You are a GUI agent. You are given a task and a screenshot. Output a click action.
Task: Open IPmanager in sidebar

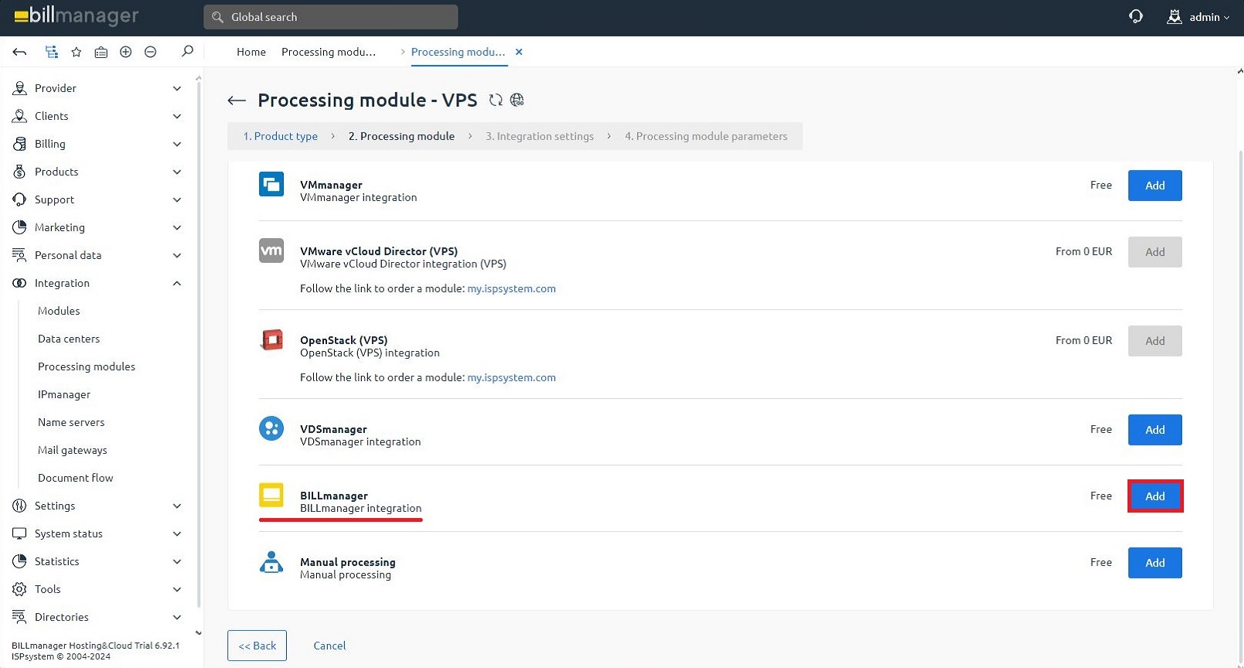pyautogui.click(x=64, y=394)
